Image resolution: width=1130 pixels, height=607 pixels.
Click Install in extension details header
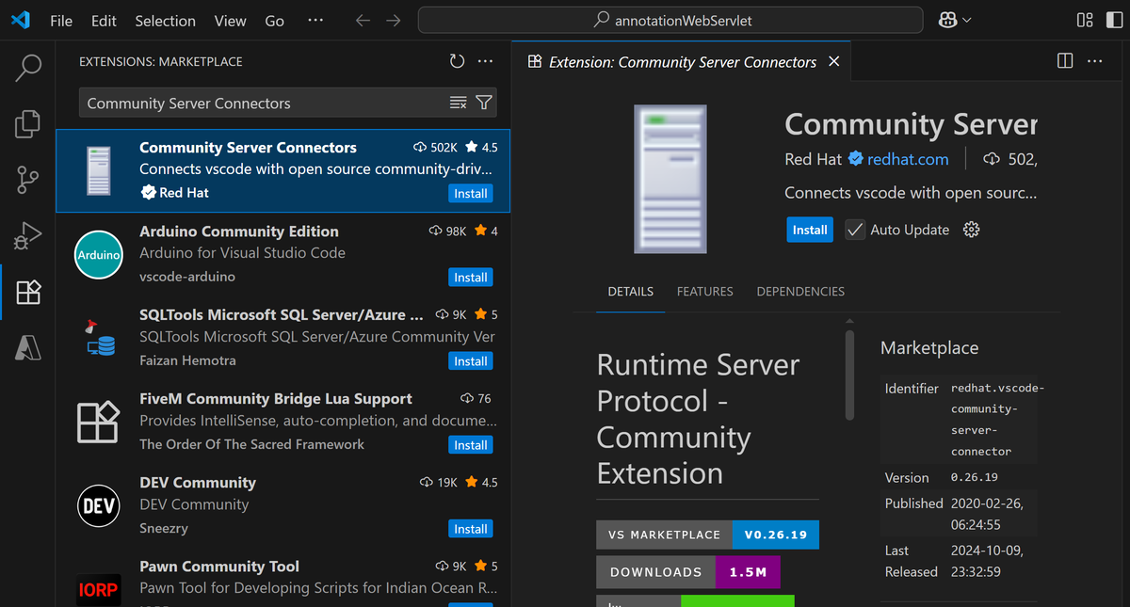(810, 230)
